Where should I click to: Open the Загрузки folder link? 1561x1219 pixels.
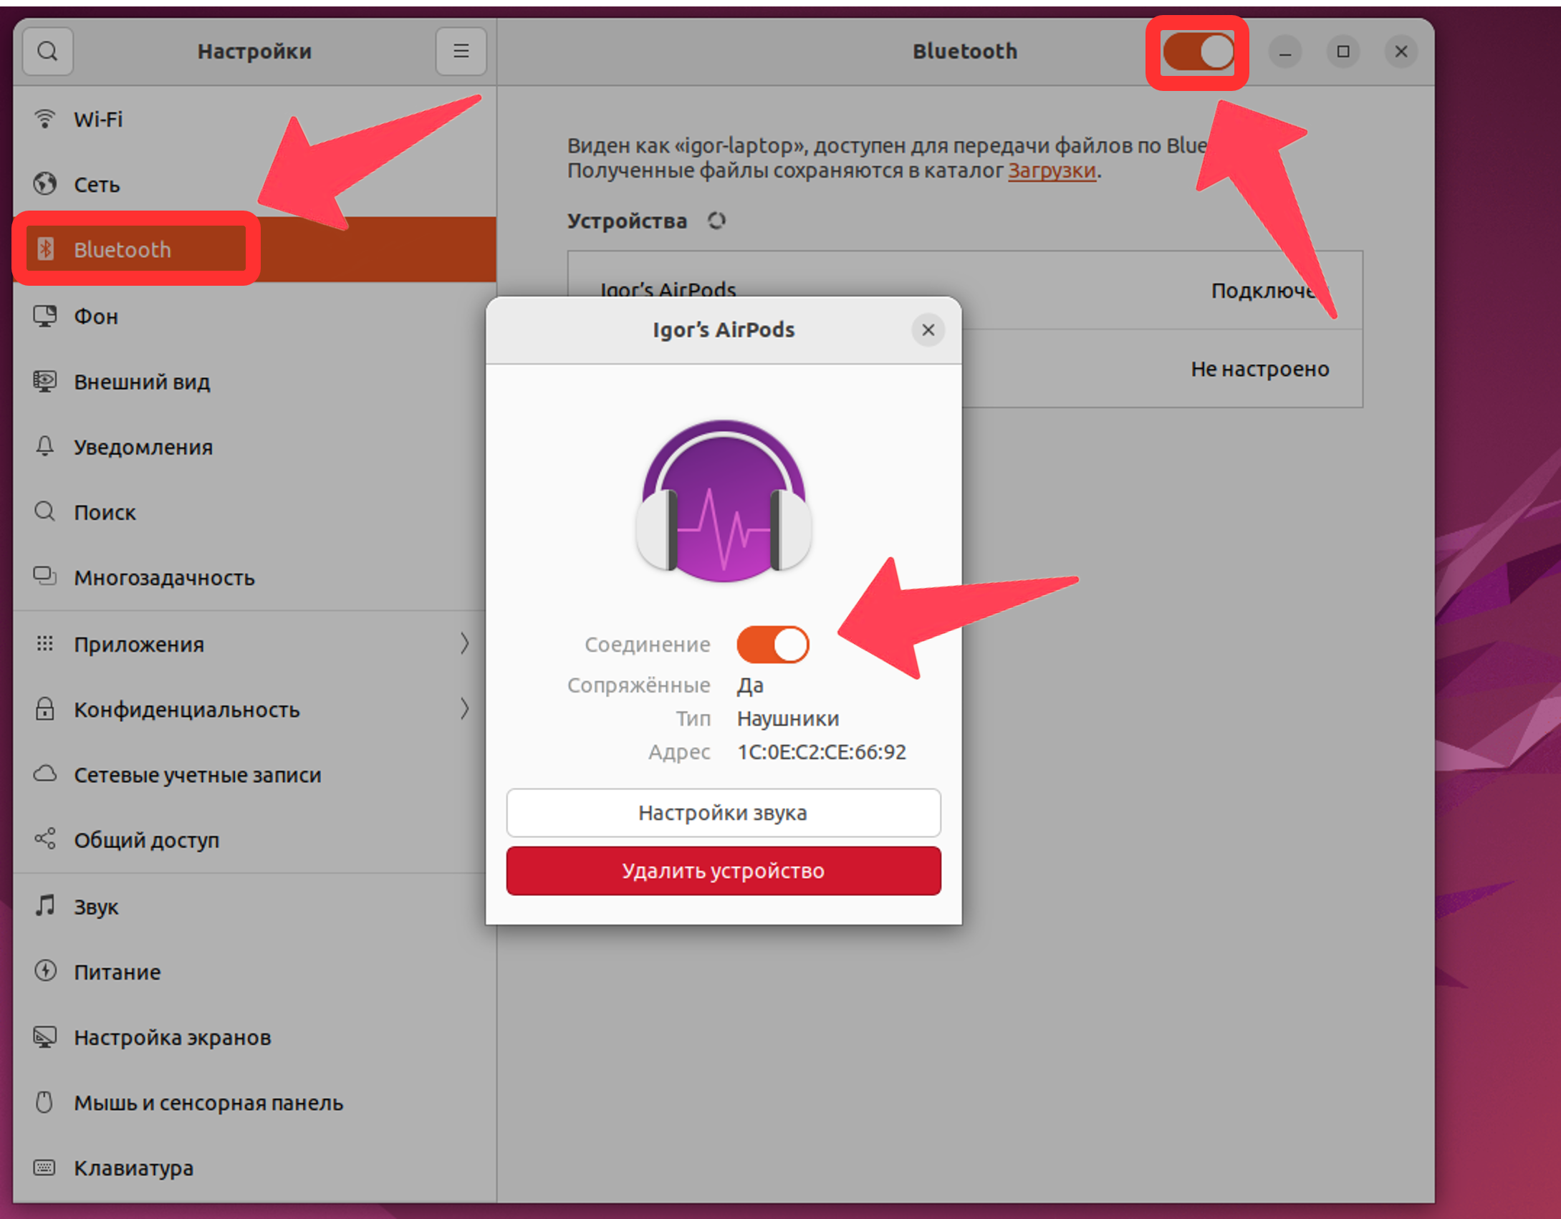click(x=1052, y=170)
